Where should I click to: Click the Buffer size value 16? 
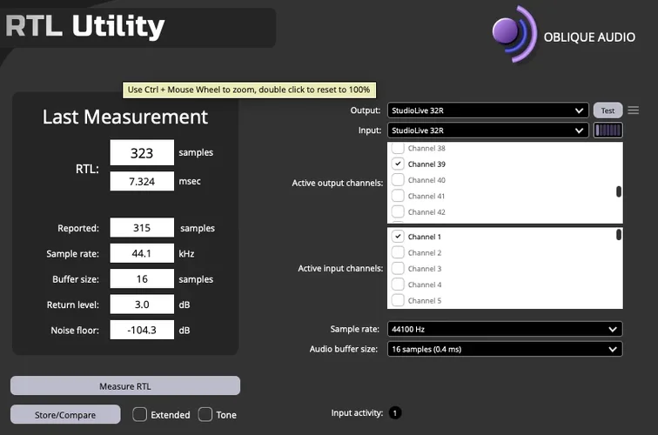tap(142, 279)
